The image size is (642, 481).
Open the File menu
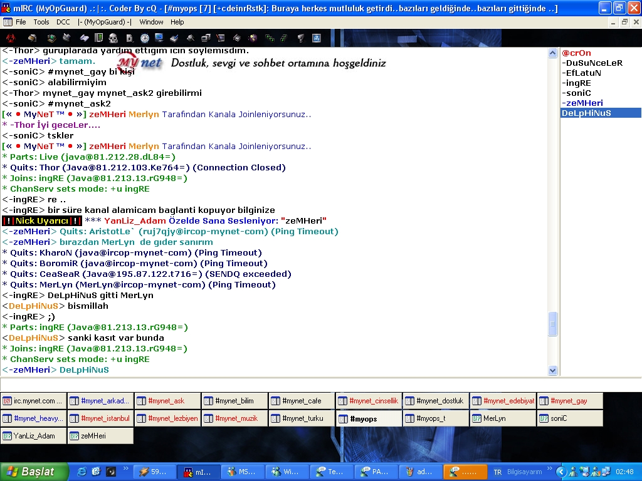pyautogui.click(x=21, y=22)
